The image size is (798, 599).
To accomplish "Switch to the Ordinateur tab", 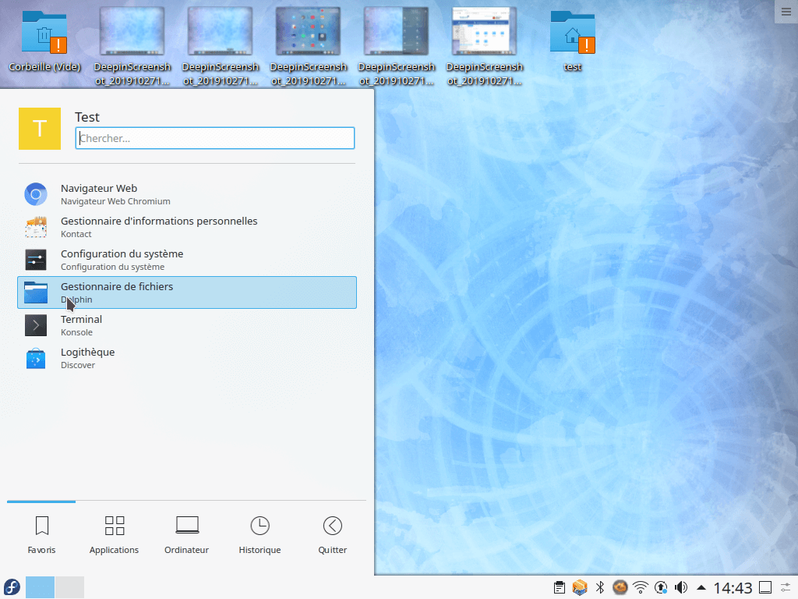I will tap(187, 535).
